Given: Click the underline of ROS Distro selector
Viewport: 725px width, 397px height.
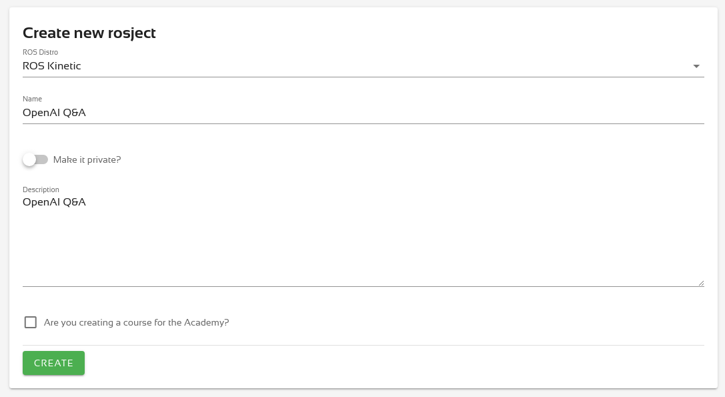Looking at the screenshot, I should pyautogui.click(x=363, y=77).
